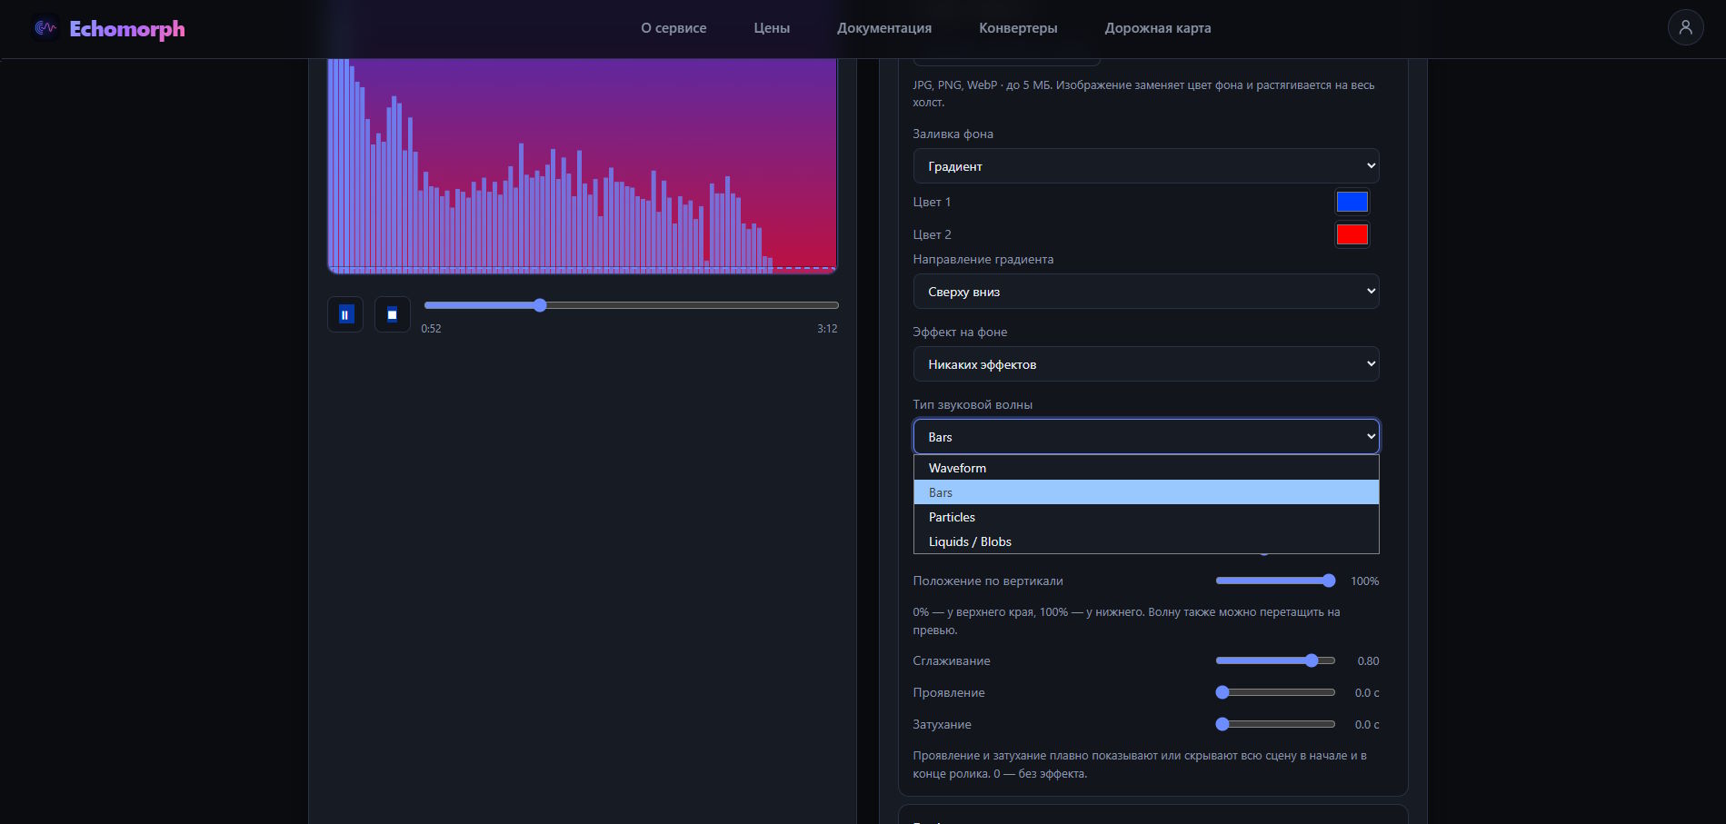Open the user account profile icon
Image resolution: width=1726 pixels, height=824 pixels.
click(1685, 27)
